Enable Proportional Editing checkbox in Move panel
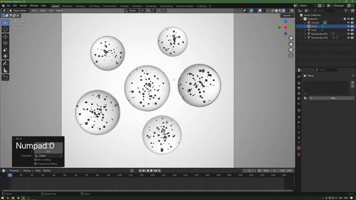Image resolution: width=356 pixels, height=200 pixels. coord(36,164)
